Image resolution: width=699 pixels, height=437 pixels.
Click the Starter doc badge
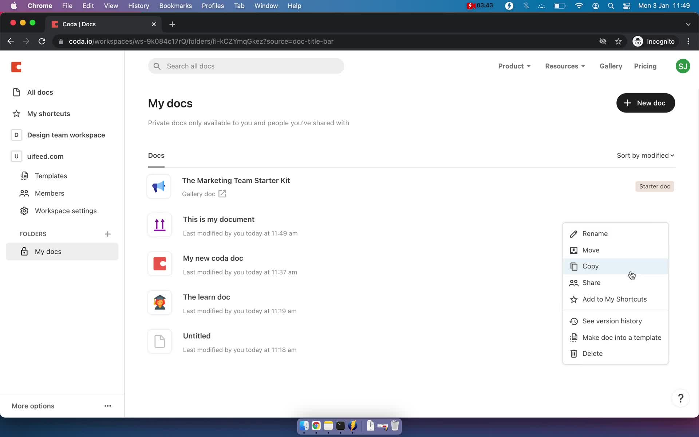point(655,186)
